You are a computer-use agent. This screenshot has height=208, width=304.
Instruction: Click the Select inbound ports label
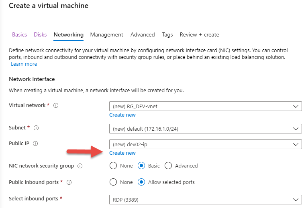[34, 199]
